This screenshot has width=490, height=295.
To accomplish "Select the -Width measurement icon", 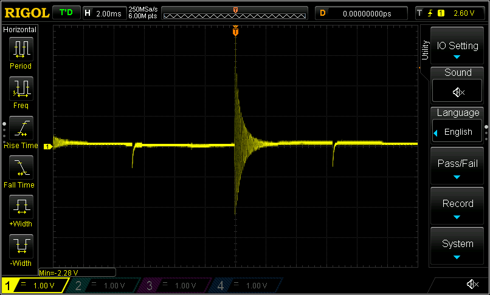I will tap(21, 246).
